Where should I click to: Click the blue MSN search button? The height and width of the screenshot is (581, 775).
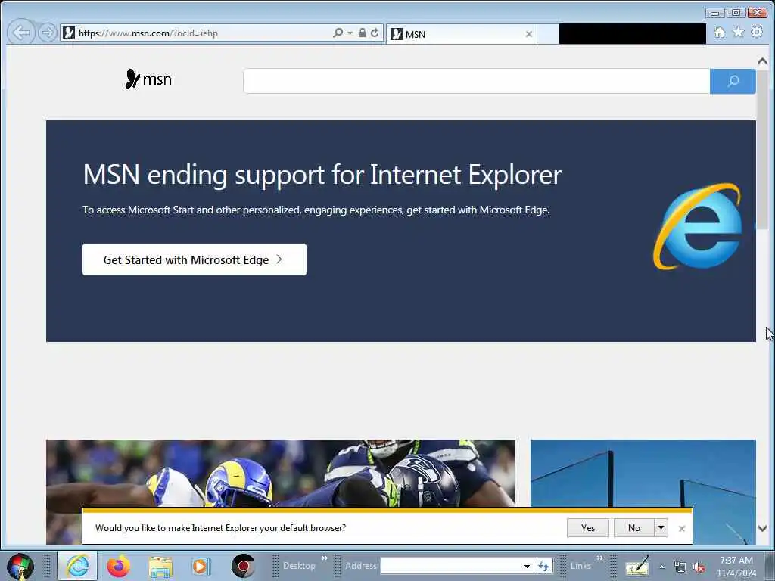click(733, 81)
